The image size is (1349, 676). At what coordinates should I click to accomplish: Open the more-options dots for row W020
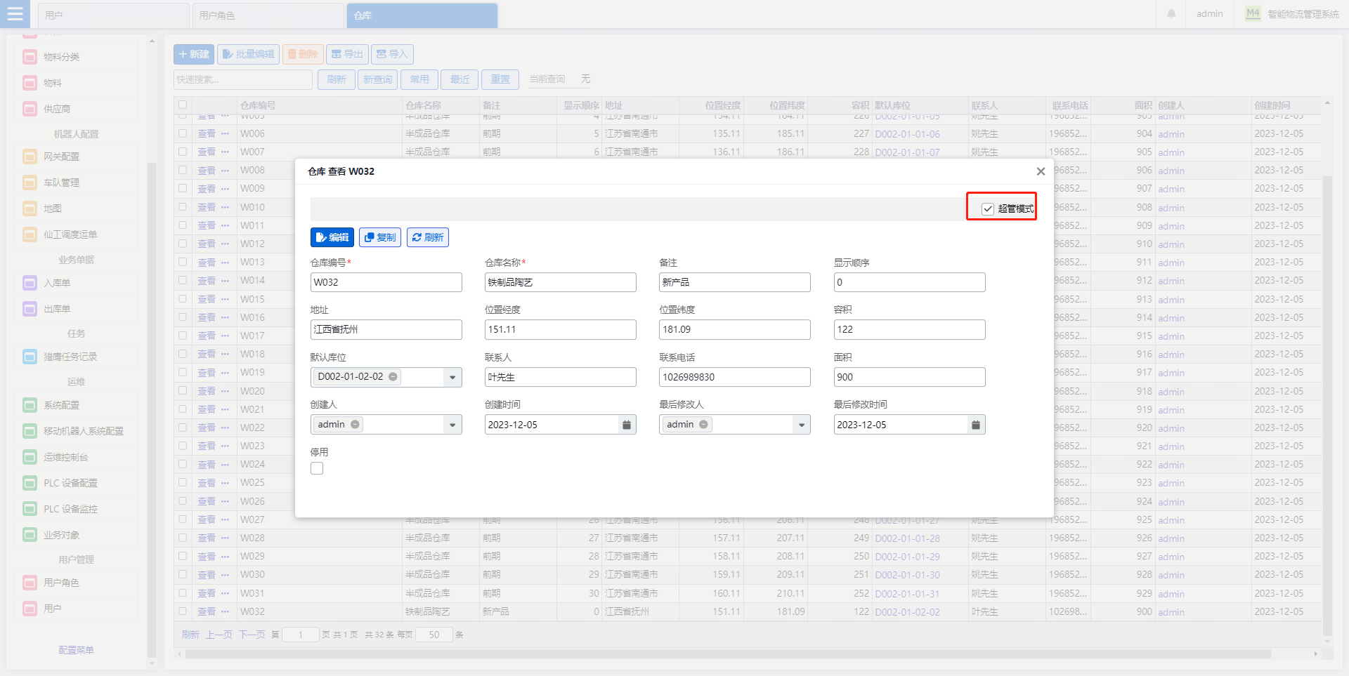pos(225,391)
